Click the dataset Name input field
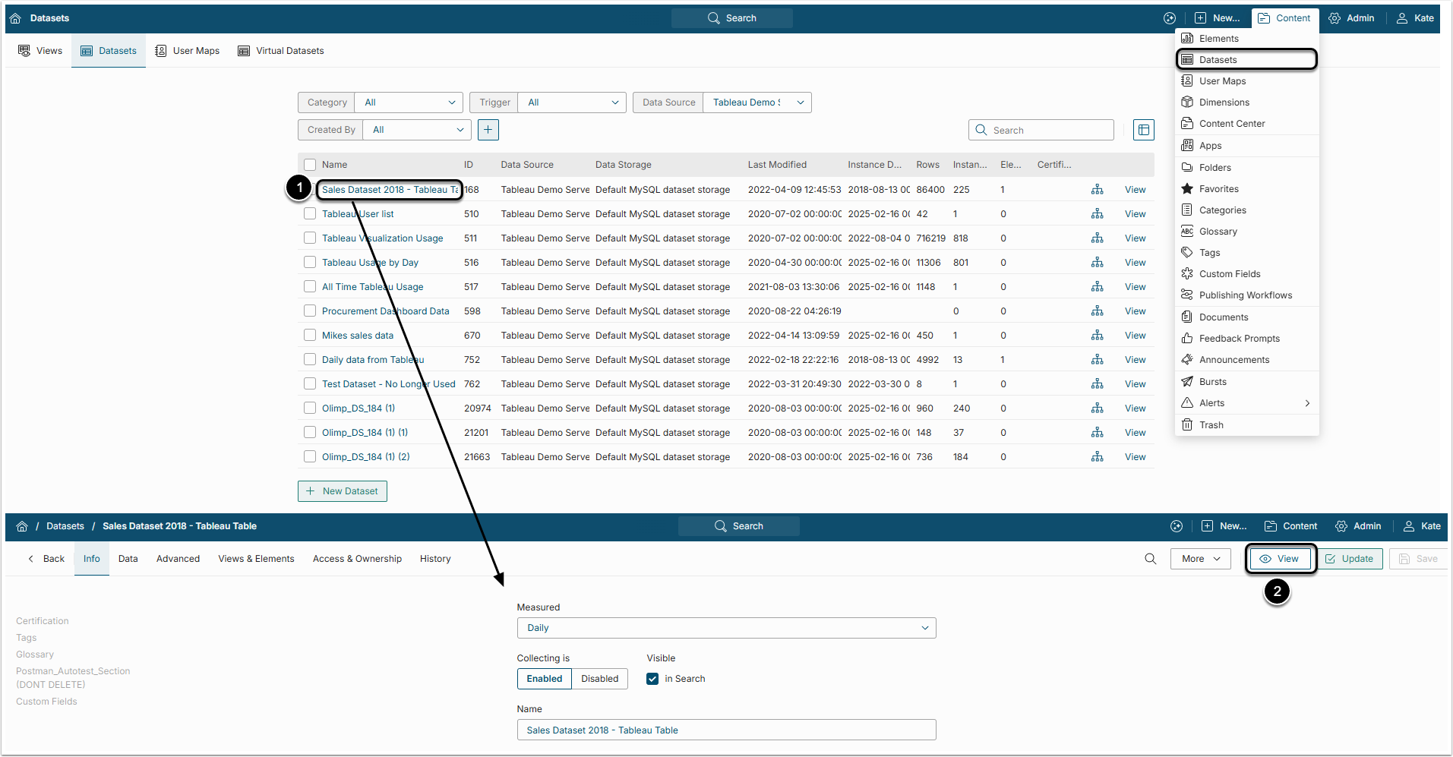Screen dimensions: 1453x757 pyautogui.click(x=725, y=730)
